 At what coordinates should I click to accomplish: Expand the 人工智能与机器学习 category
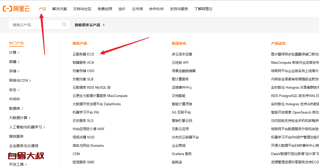(27, 127)
